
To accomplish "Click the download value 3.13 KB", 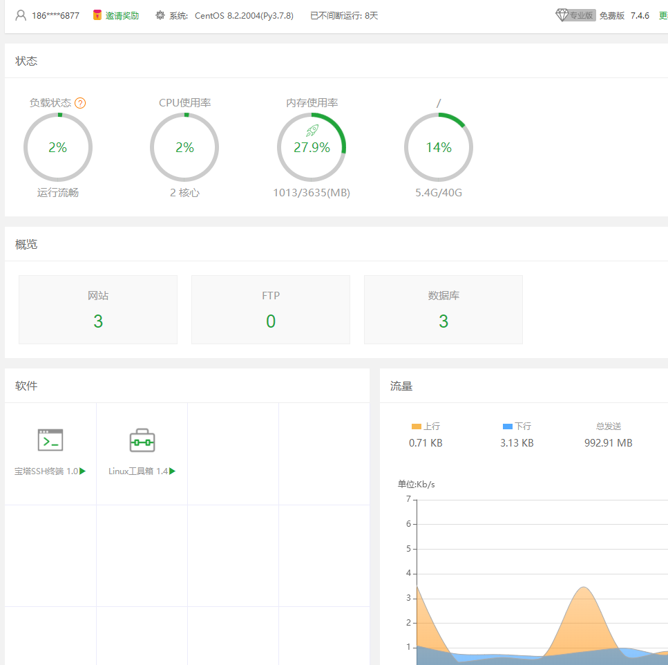I will click(x=517, y=443).
